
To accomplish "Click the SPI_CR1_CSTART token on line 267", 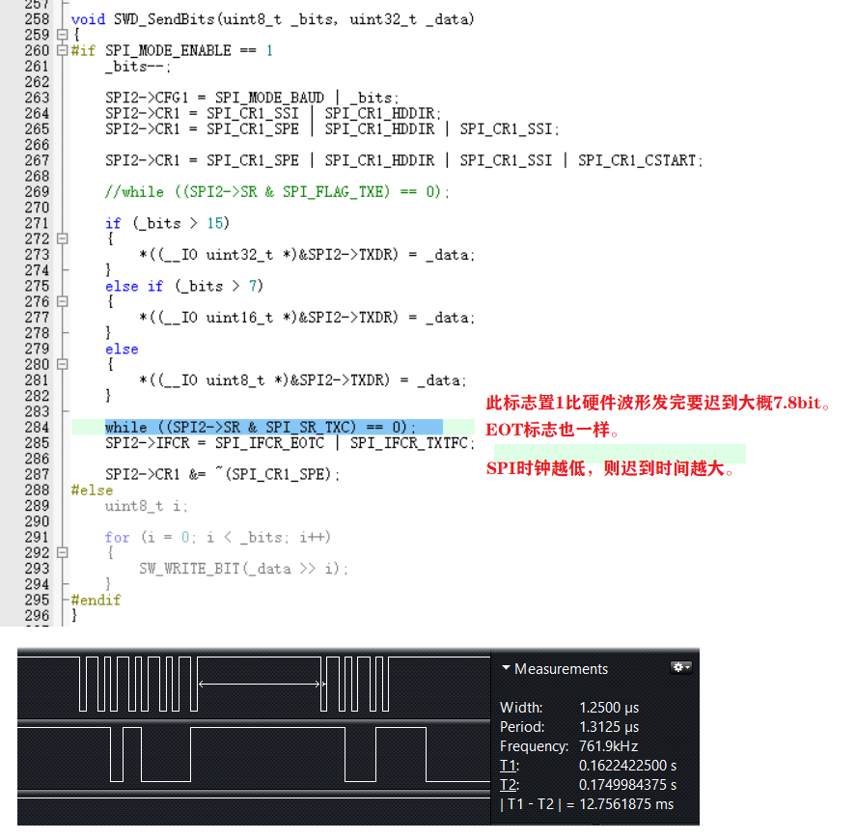I will (637, 160).
